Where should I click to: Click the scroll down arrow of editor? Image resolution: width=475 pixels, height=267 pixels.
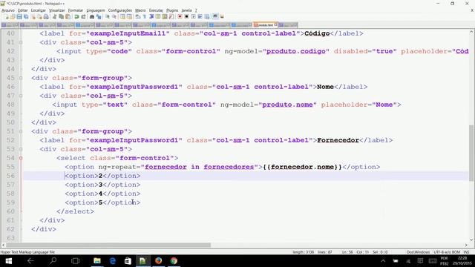[x=471, y=240]
